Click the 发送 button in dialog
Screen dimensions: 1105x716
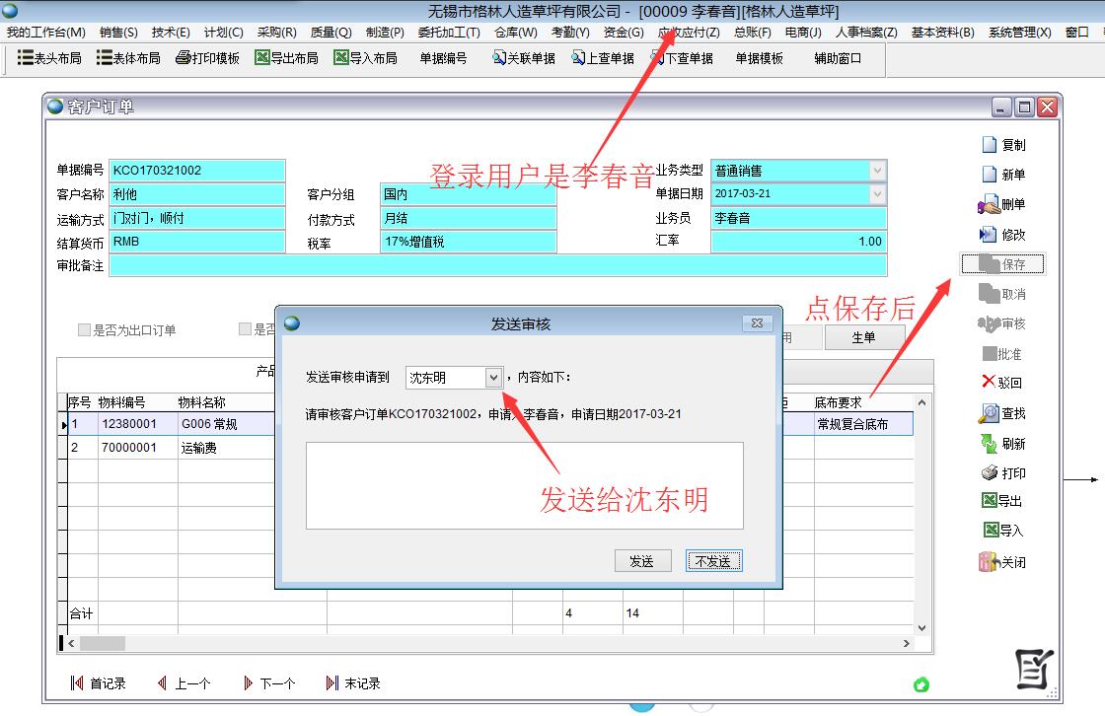pyautogui.click(x=641, y=561)
